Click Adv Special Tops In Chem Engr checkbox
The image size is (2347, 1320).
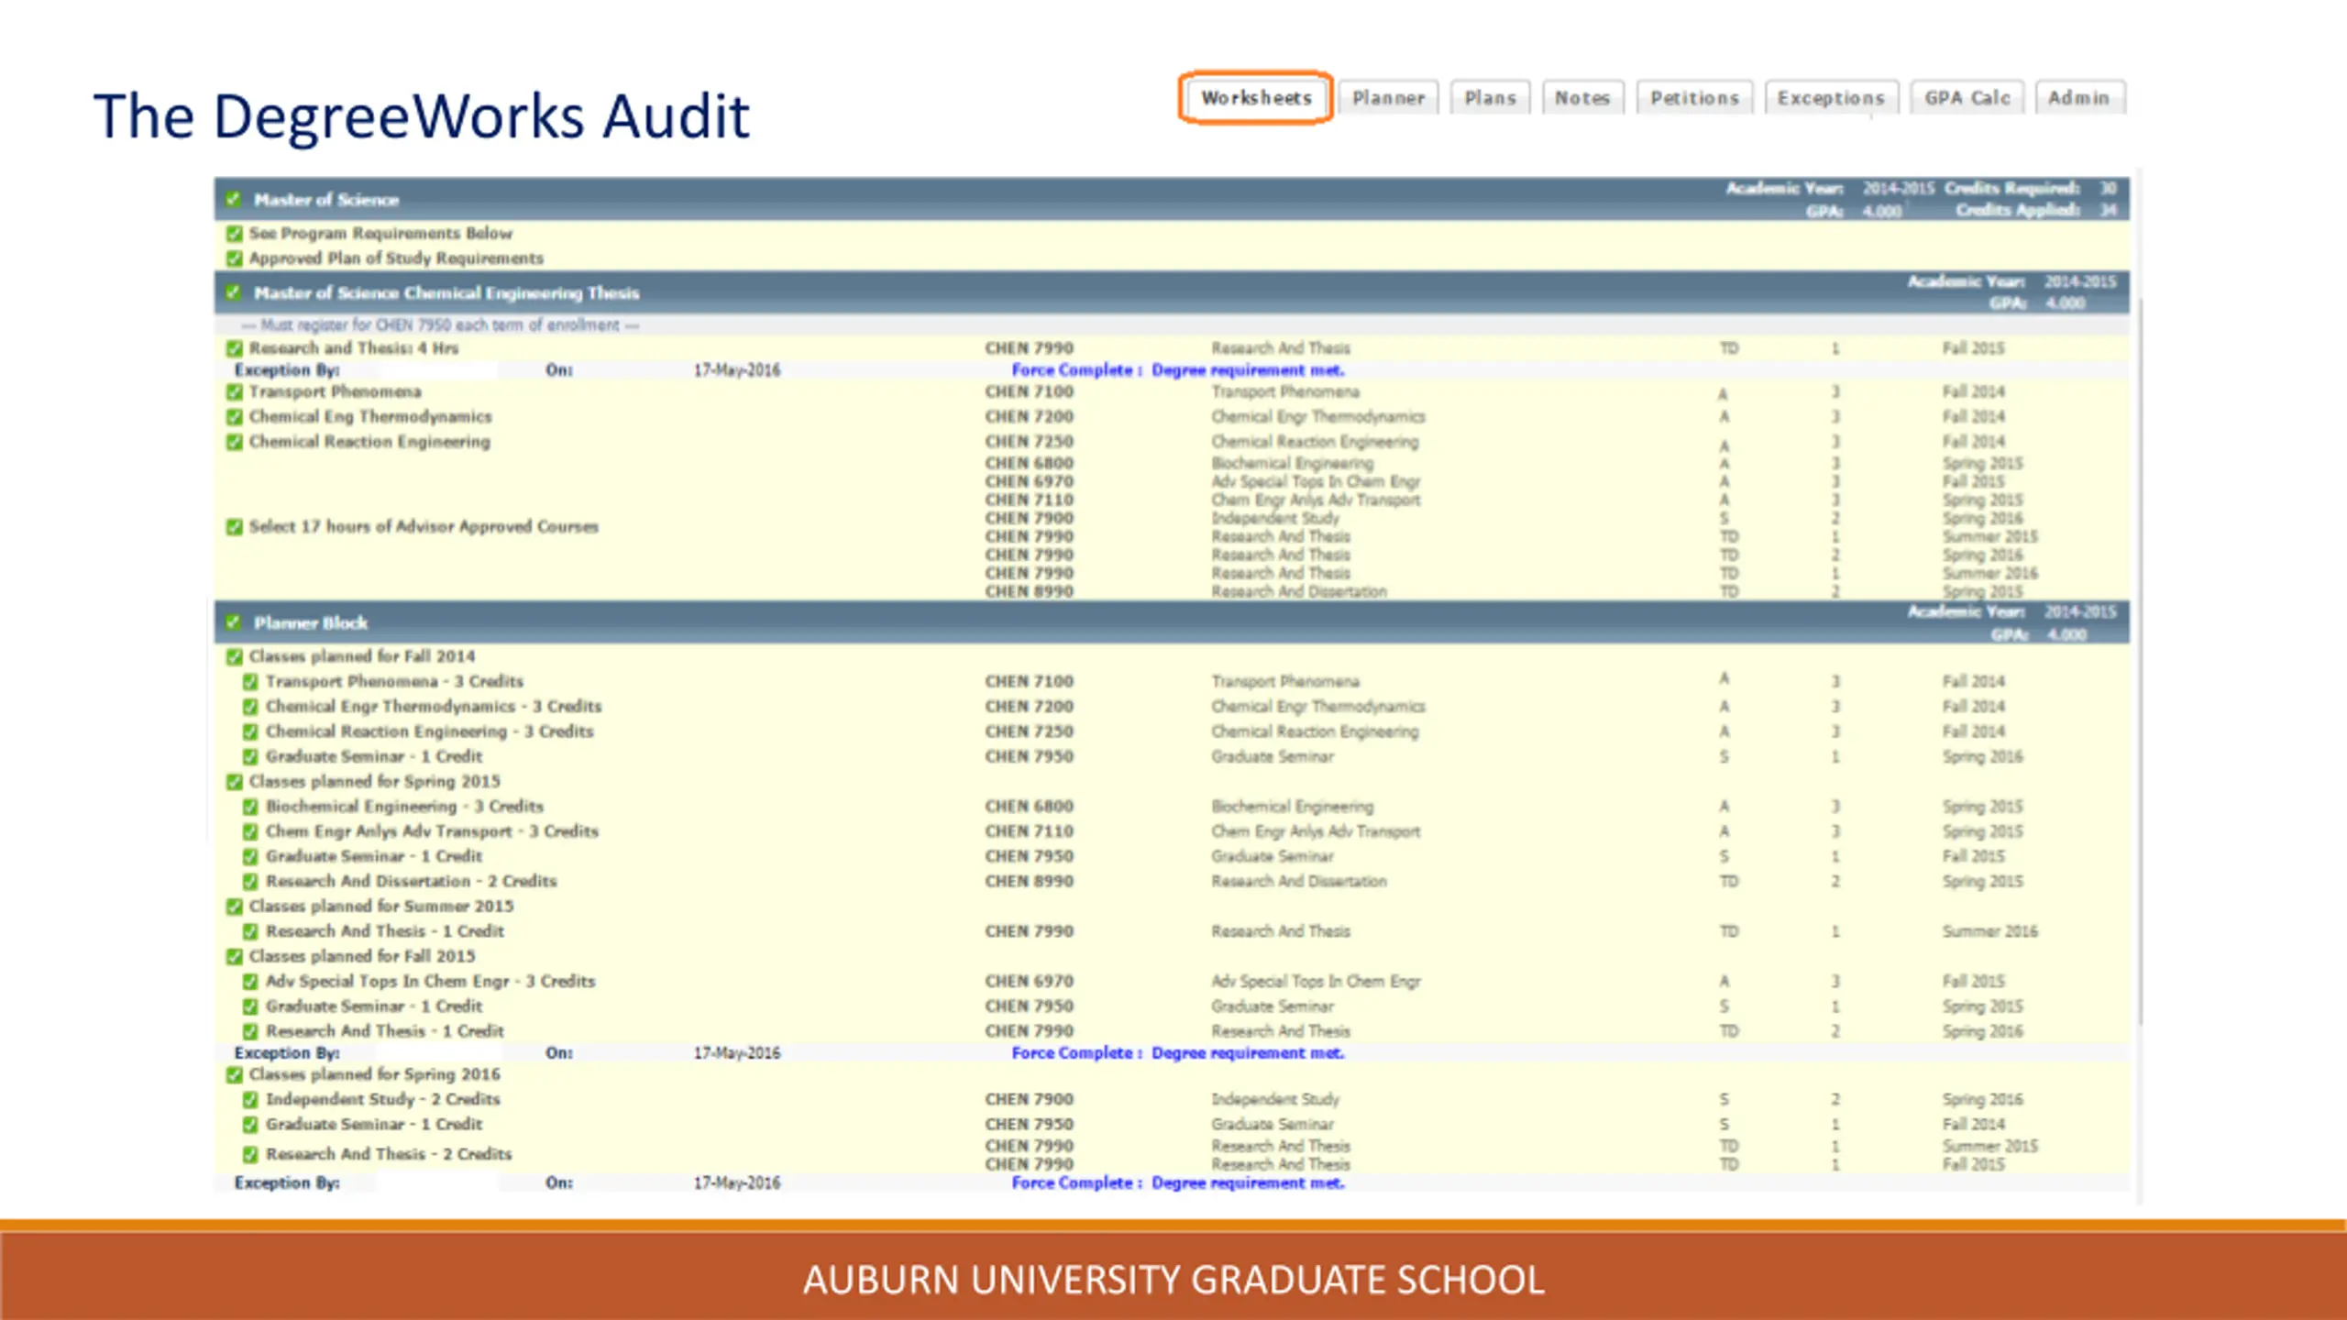(x=250, y=982)
